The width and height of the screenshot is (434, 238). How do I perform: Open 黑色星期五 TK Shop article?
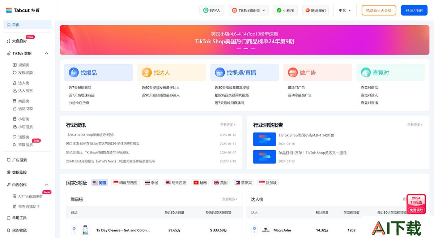click(x=98, y=152)
